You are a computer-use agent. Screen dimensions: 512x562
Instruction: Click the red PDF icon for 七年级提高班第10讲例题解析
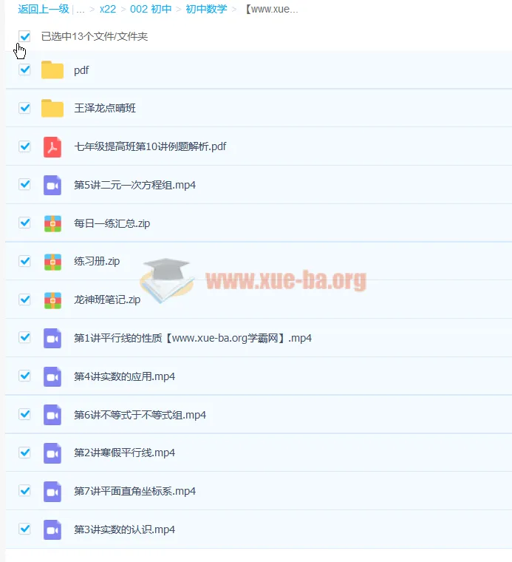tap(52, 146)
